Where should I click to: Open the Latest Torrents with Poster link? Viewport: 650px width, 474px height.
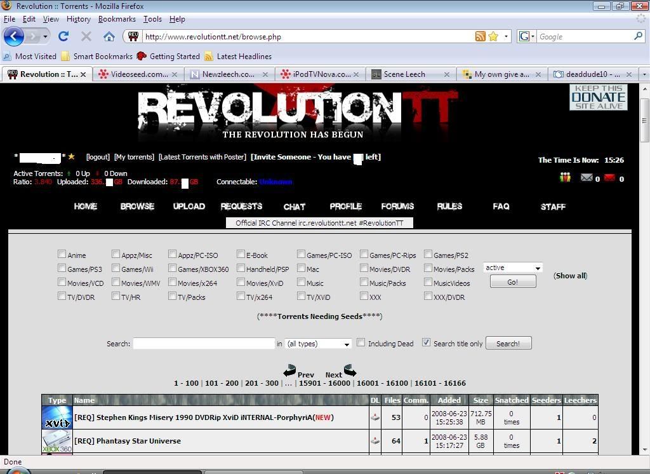click(x=202, y=157)
